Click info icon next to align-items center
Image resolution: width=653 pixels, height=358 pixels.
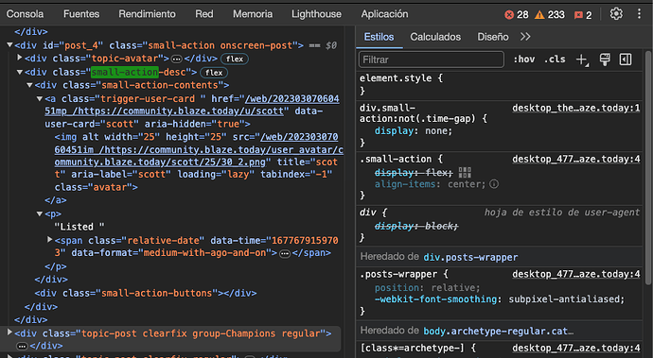pyautogui.click(x=494, y=184)
